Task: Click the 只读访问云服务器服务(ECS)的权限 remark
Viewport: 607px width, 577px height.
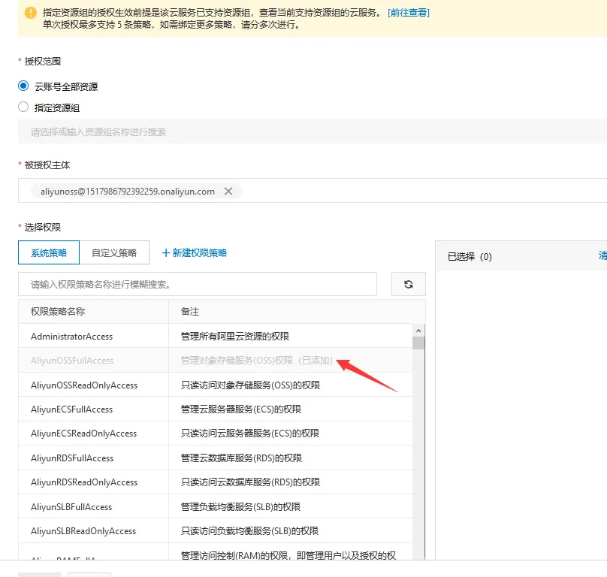Action: point(250,433)
